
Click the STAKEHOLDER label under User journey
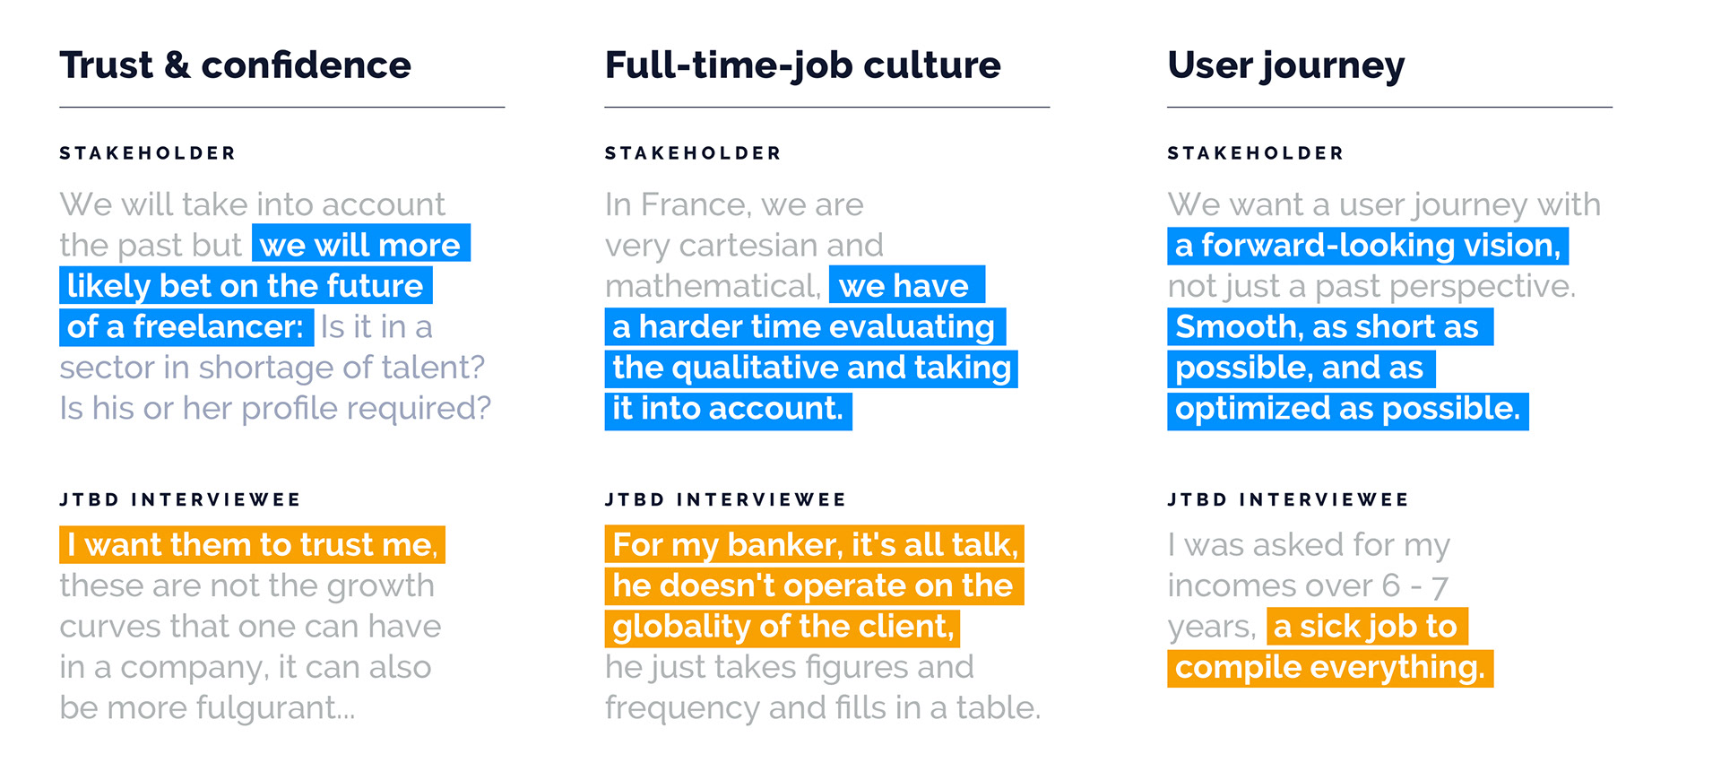click(1256, 153)
